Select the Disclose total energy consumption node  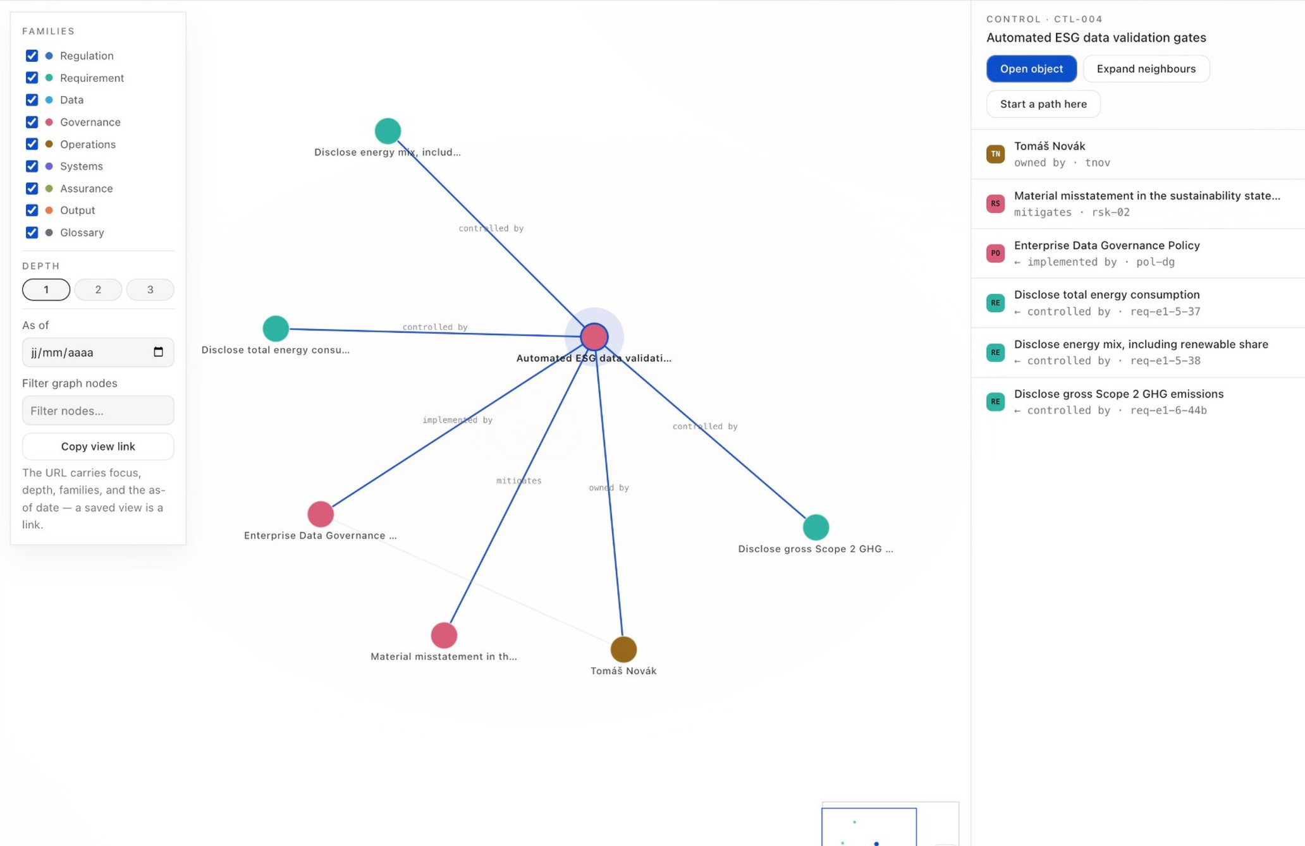276,329
